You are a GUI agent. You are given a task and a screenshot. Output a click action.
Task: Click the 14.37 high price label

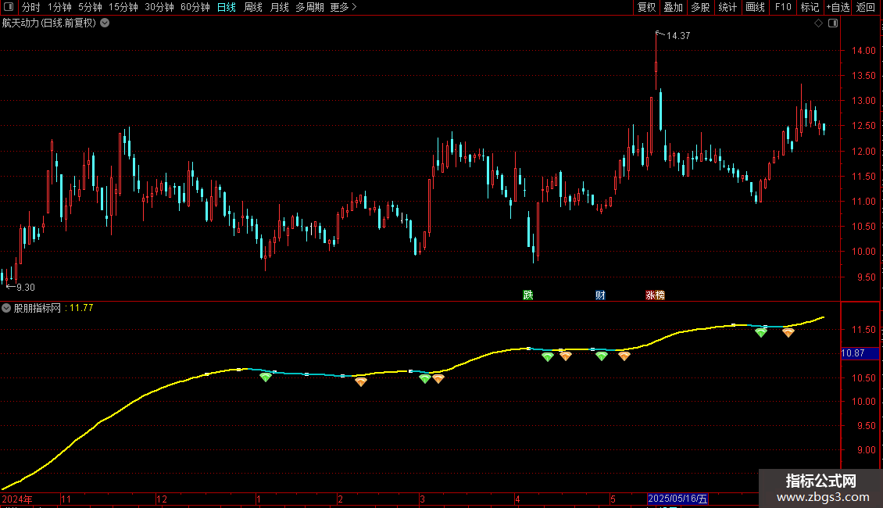678,35
